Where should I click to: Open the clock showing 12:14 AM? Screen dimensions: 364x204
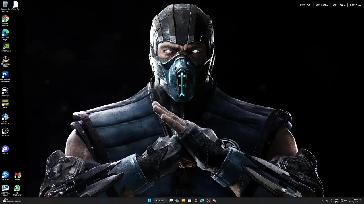pos(354,201)
